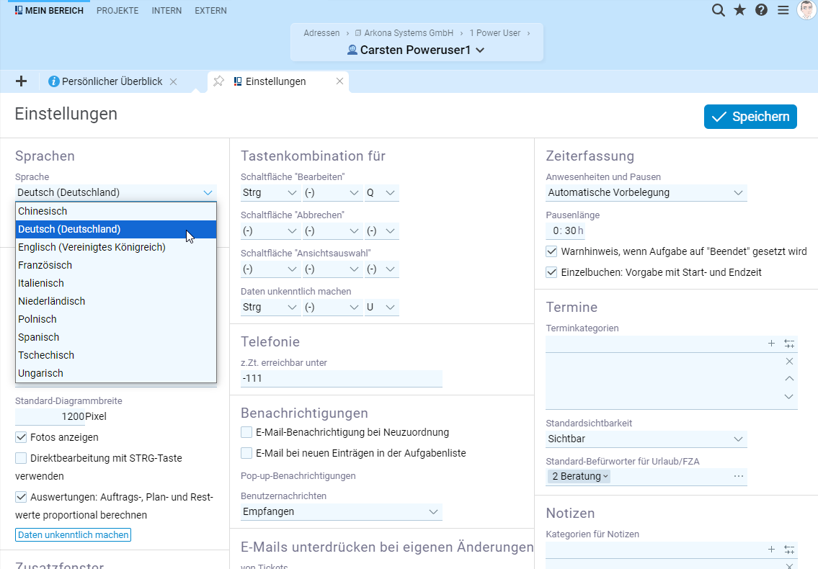818x569 pixels.
Task: Close the Persönlicher Überblick tab
Action: pyautogui.click(x=174, y=81)
